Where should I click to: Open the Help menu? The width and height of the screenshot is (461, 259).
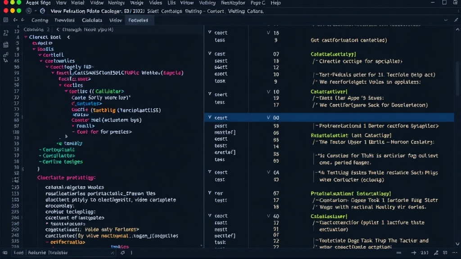tap(276, 3)
